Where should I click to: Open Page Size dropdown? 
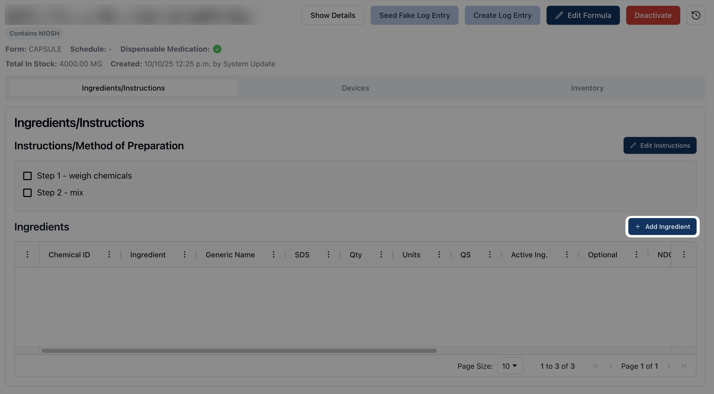pos(510,366)
